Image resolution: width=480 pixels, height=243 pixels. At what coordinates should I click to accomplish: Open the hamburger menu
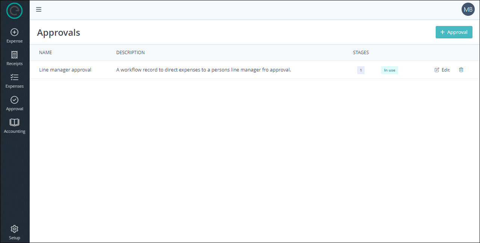pos(39,9)
